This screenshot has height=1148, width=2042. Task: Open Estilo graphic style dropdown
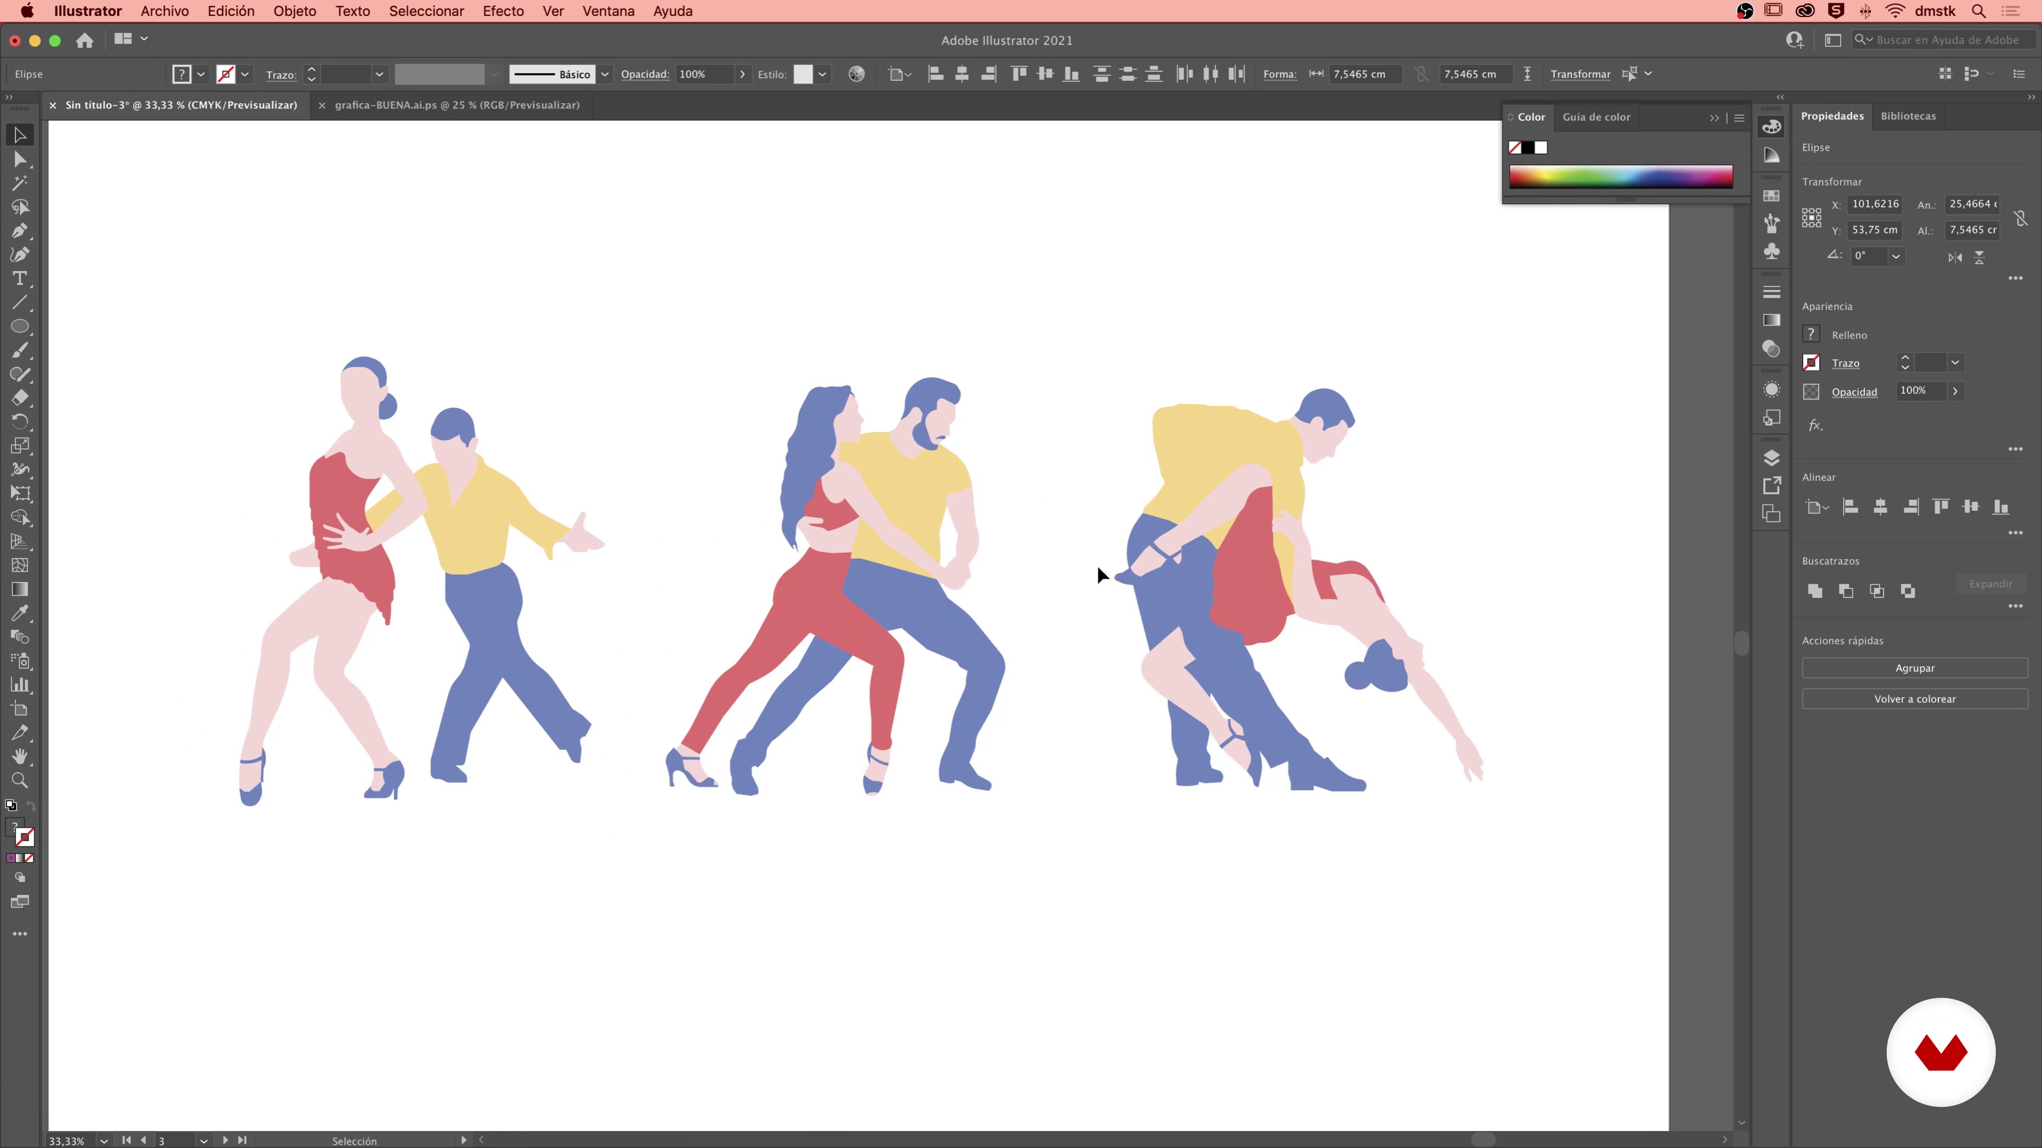(x=822, y=74)
